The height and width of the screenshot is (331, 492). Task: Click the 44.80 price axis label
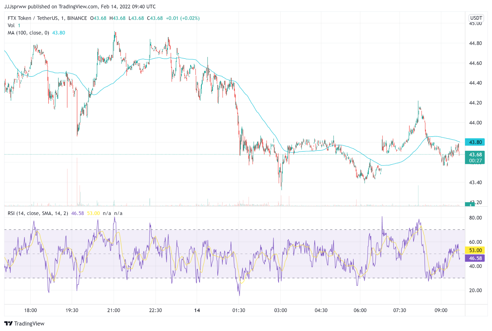pyautogui.click(x=475, y=43)
